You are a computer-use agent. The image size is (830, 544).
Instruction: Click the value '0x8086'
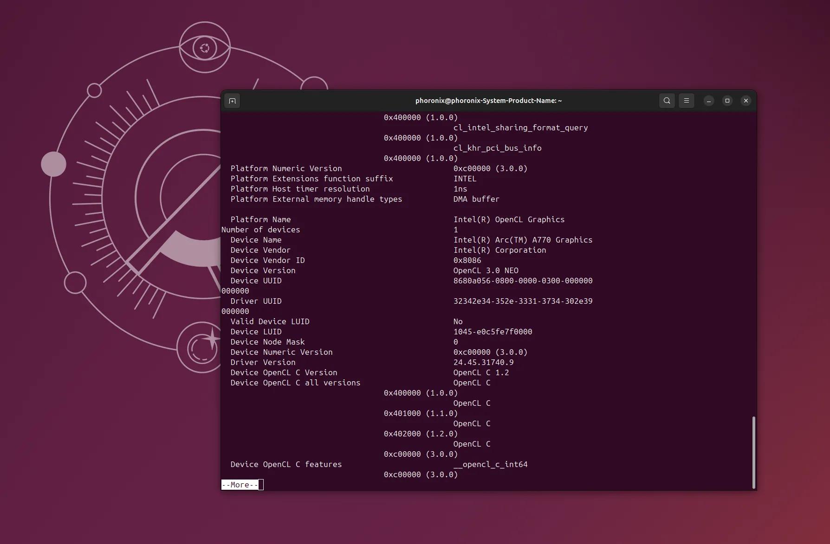tap(467, 260)
